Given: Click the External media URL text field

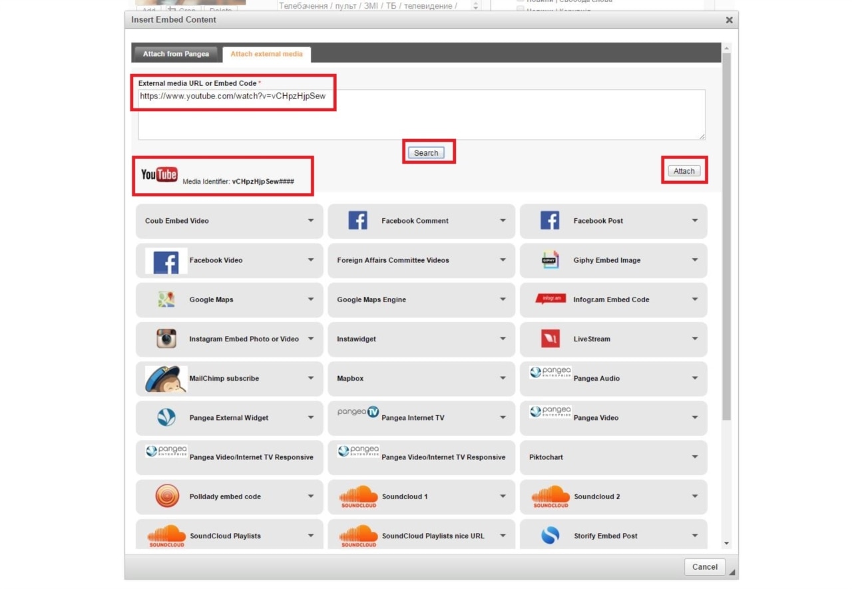Looking at the screenshot, I should coord(421,114).
